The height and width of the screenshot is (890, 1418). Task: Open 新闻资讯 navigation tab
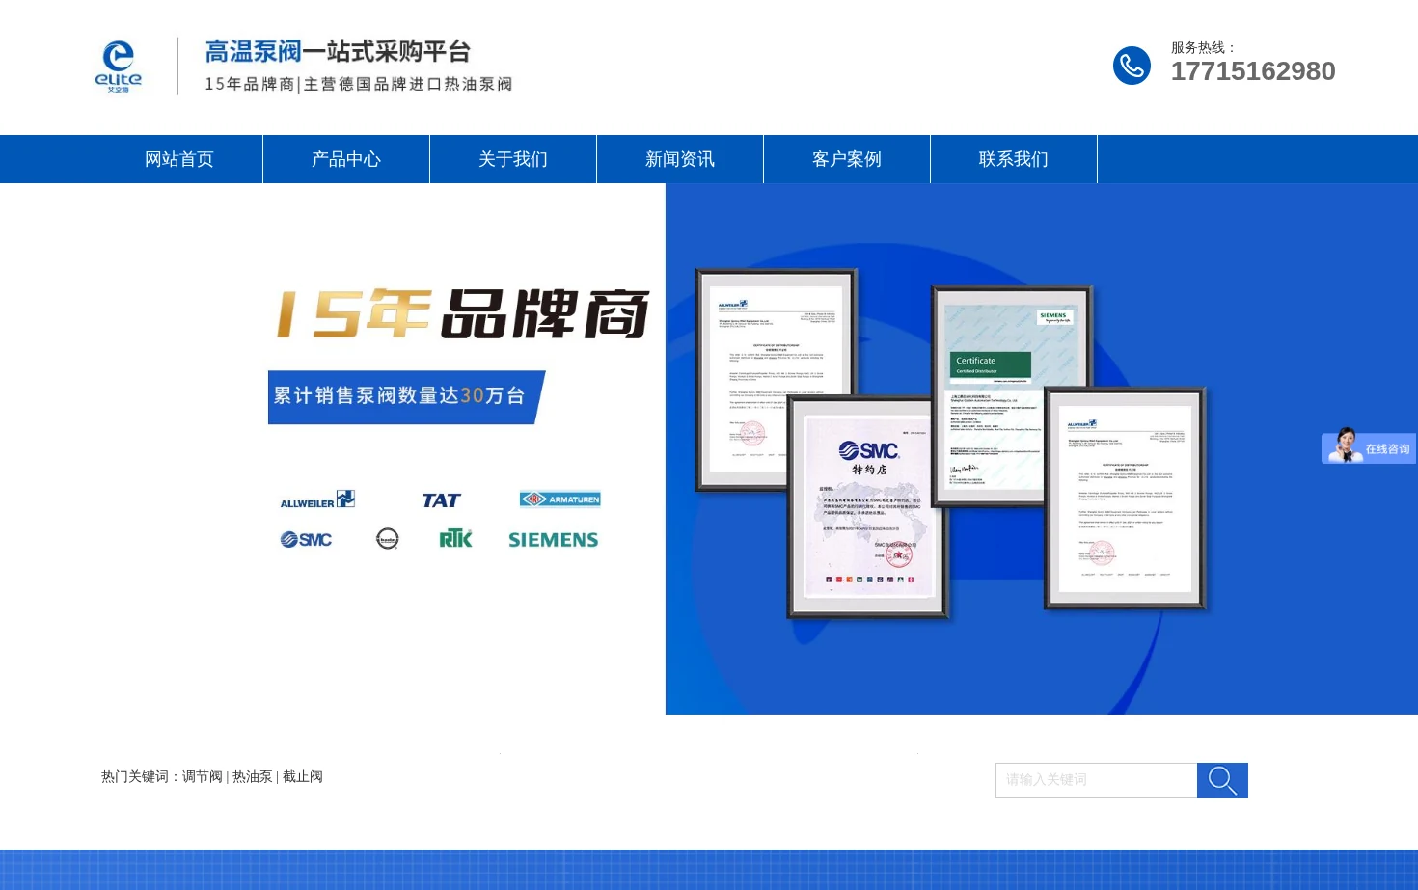pos(680,159)
